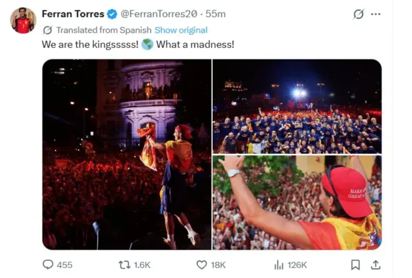Open the red cap waving photo

coord(297,203)
